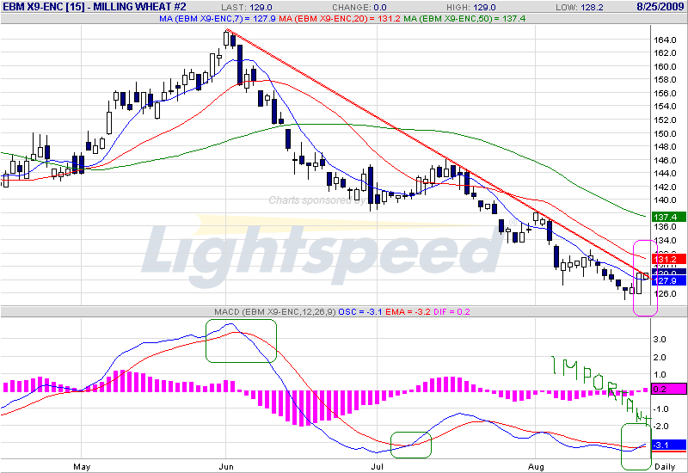This screenshot has width=688, height=473.
Task: Click the May label on time axis
Action: click(82, 467)
